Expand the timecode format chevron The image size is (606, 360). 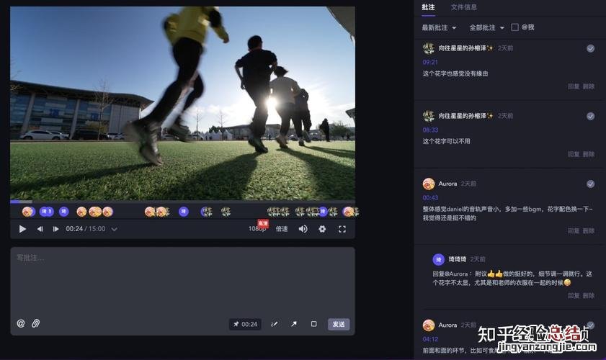point(114,229)
